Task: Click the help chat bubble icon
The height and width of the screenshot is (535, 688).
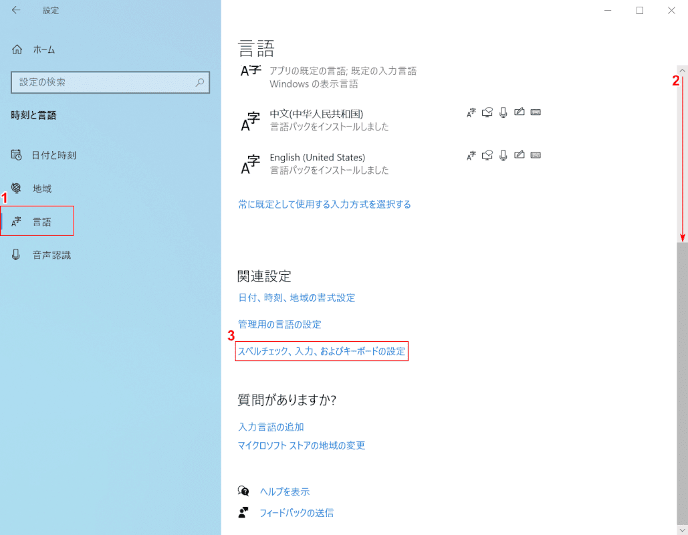Action: 243,491
